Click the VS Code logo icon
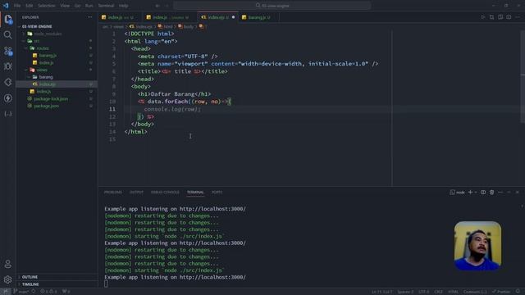Image resolution: width=525 pixels, height=295 pixels. (6, 6)
